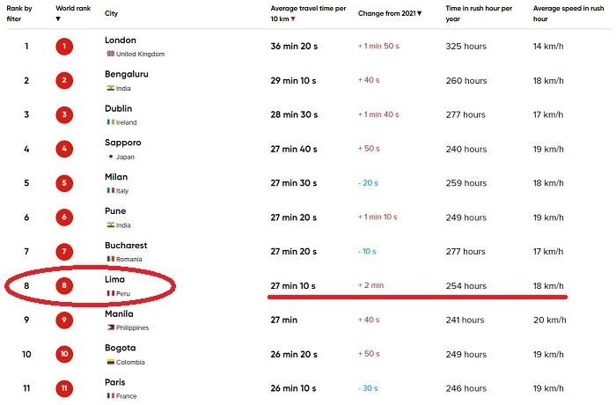Click the red world rank 1 badge
616x405 pixels.
coord(63,47)
